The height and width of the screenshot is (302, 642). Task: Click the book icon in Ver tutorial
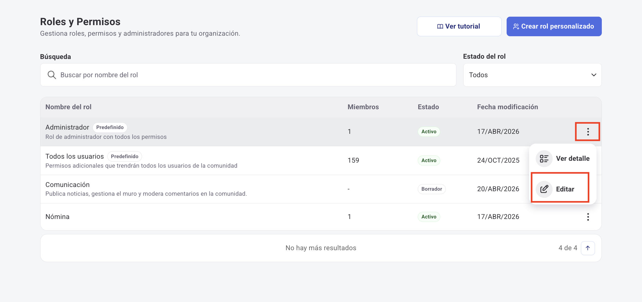pyautogui.click(x=440, y=26)
